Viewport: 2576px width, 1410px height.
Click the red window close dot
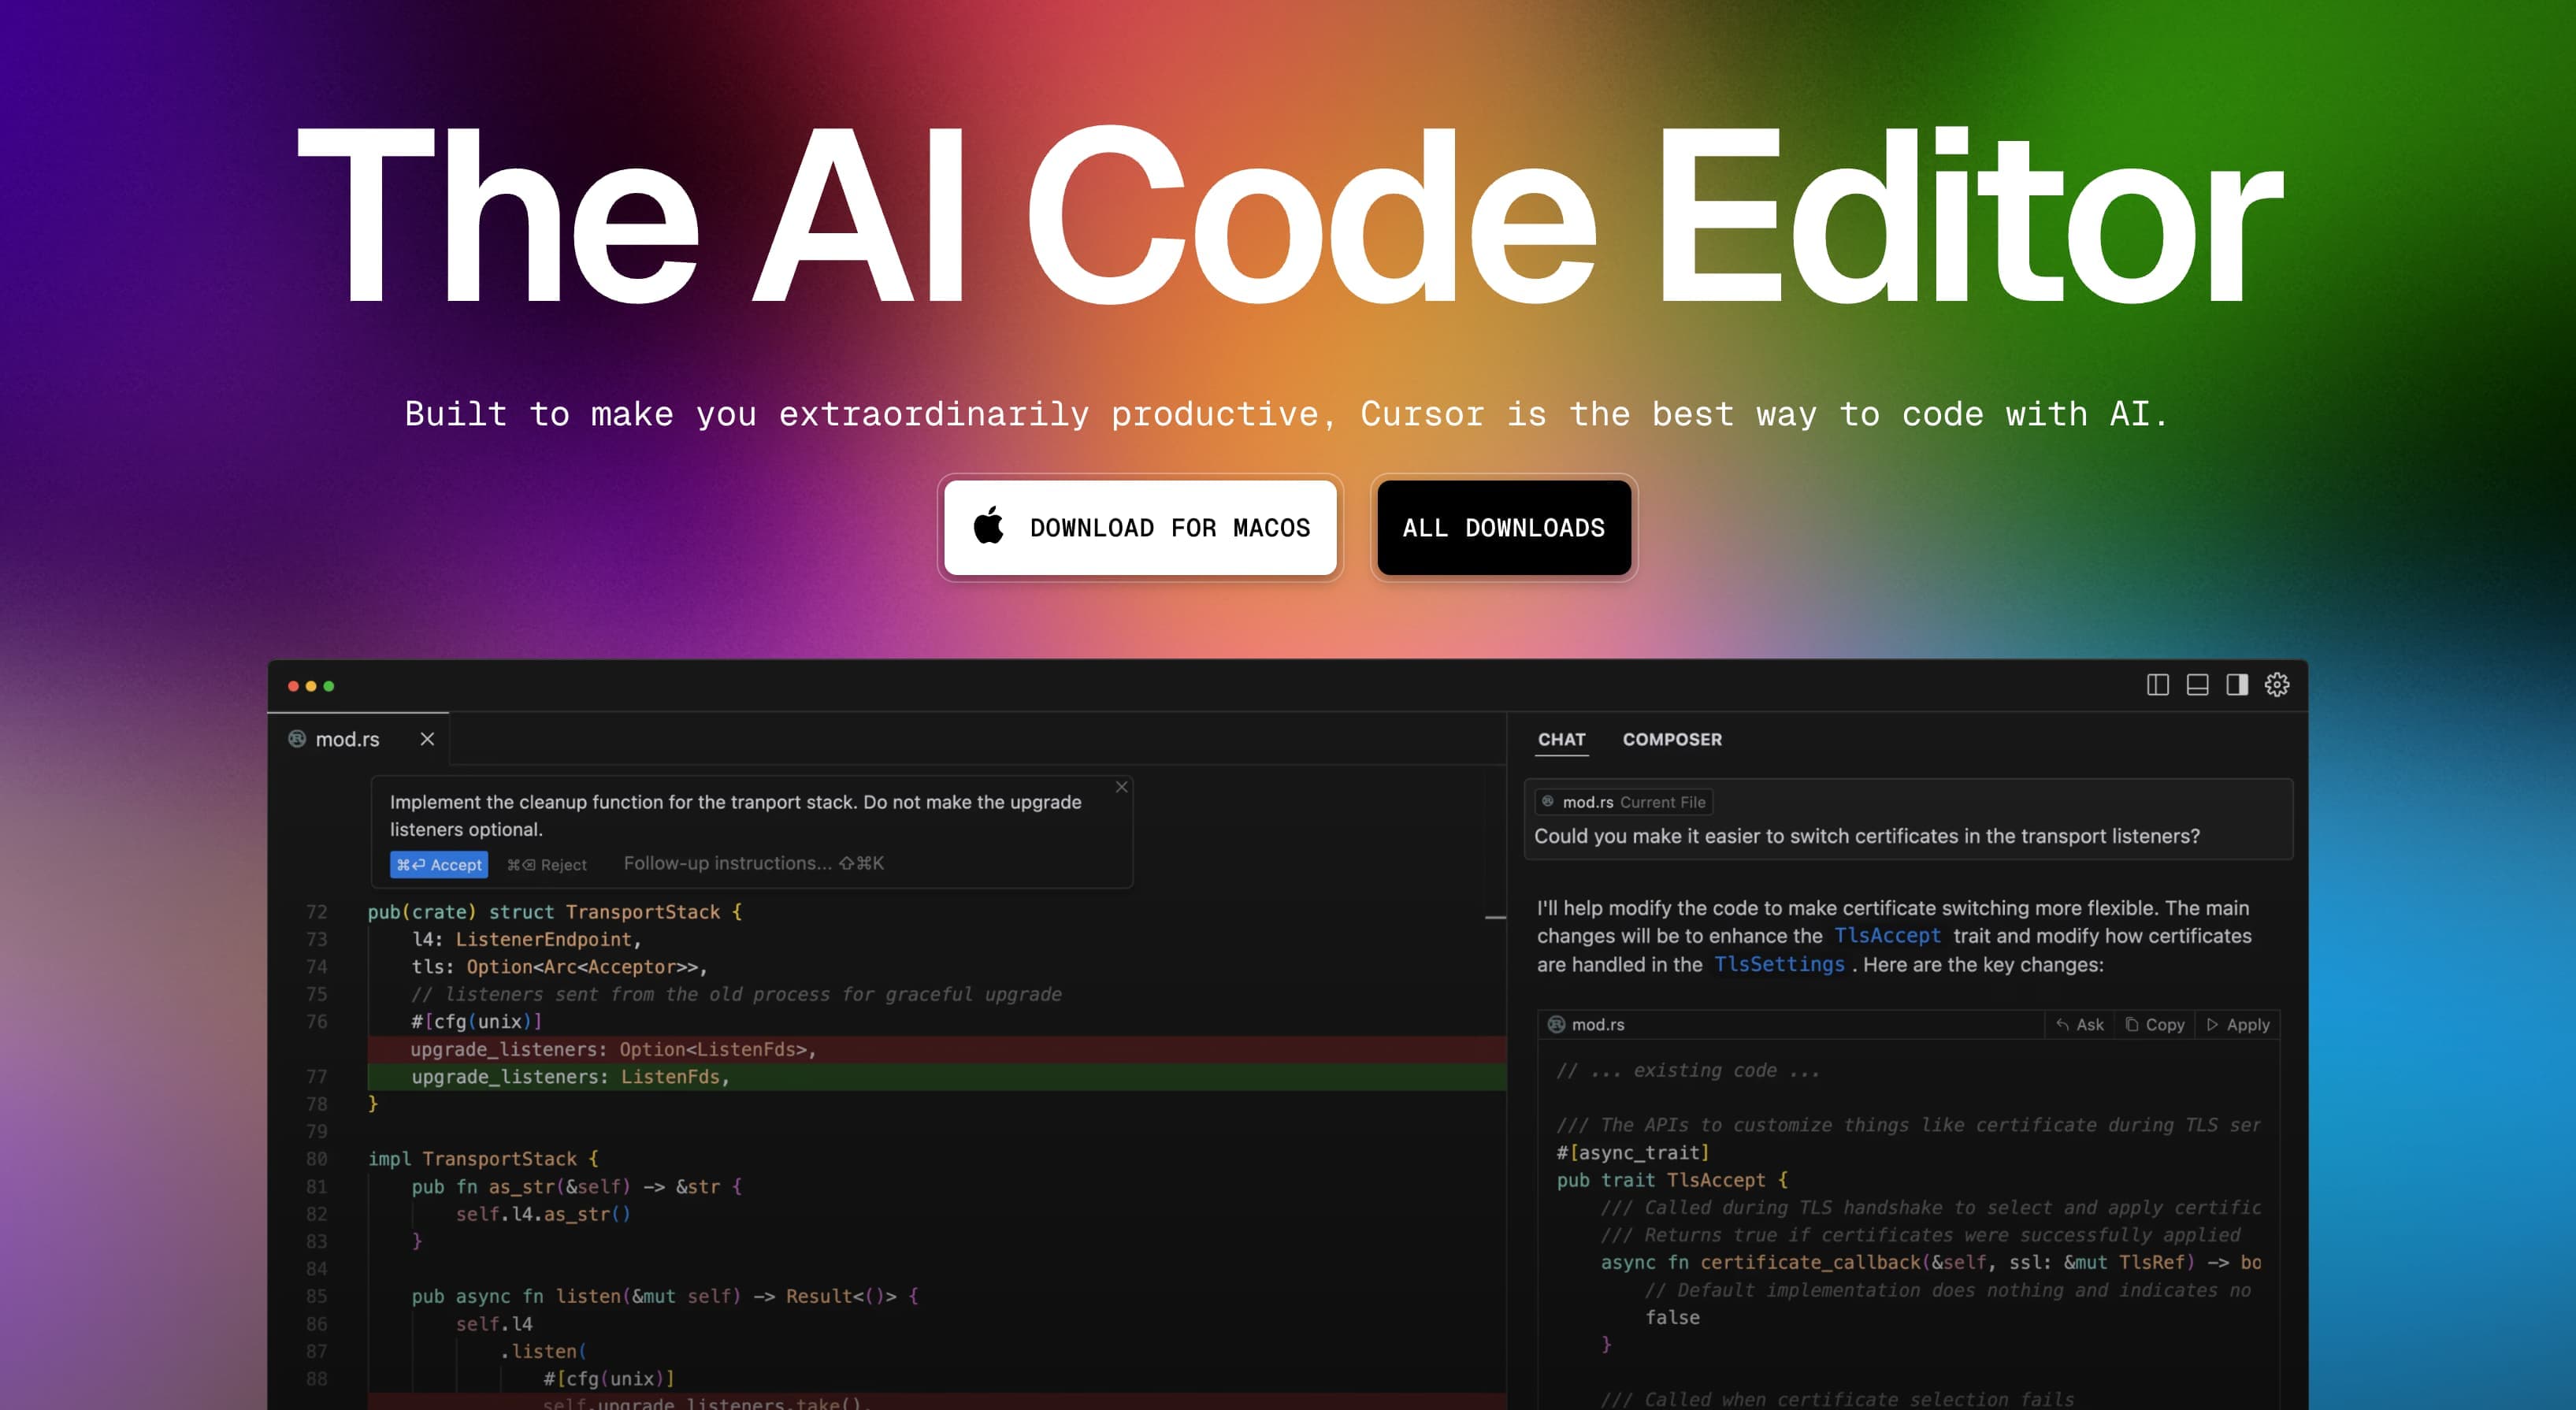pos(293,686)
